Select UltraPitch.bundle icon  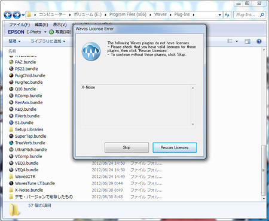[11, 150]
